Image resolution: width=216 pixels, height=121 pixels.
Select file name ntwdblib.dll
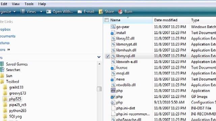click(126, 85)
